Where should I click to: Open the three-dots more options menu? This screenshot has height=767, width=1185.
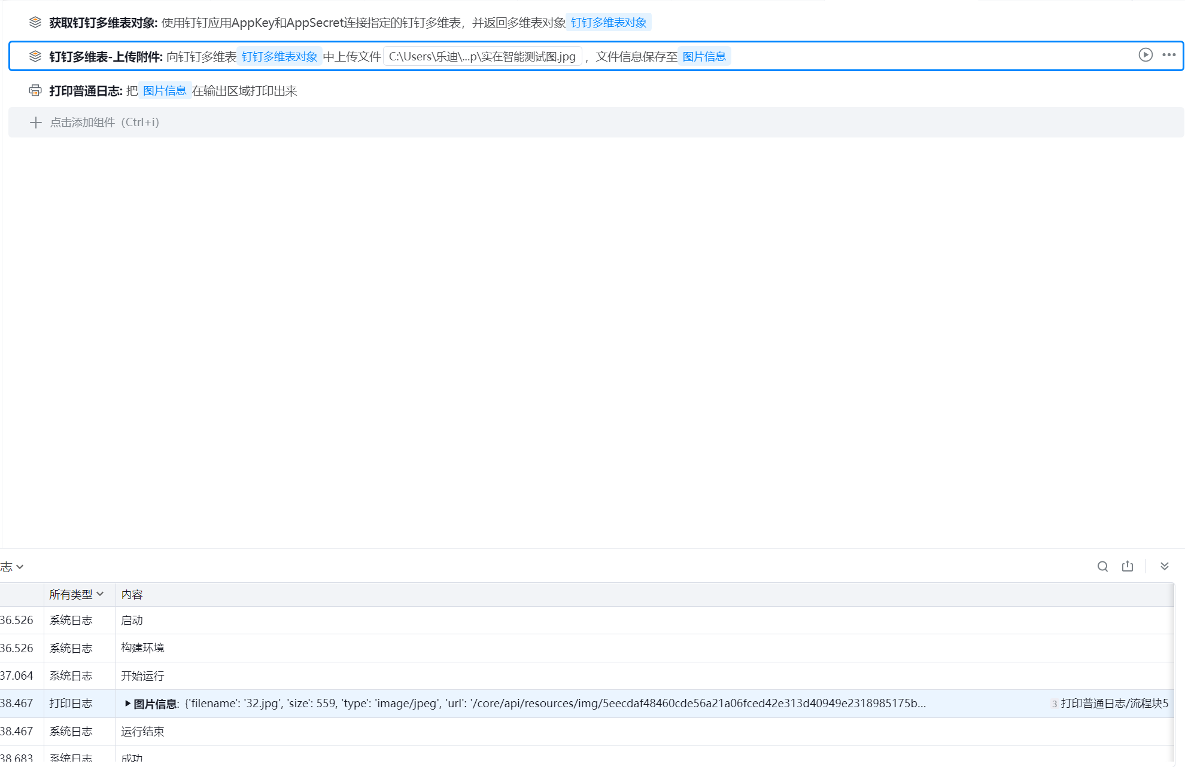(1169, 55)
